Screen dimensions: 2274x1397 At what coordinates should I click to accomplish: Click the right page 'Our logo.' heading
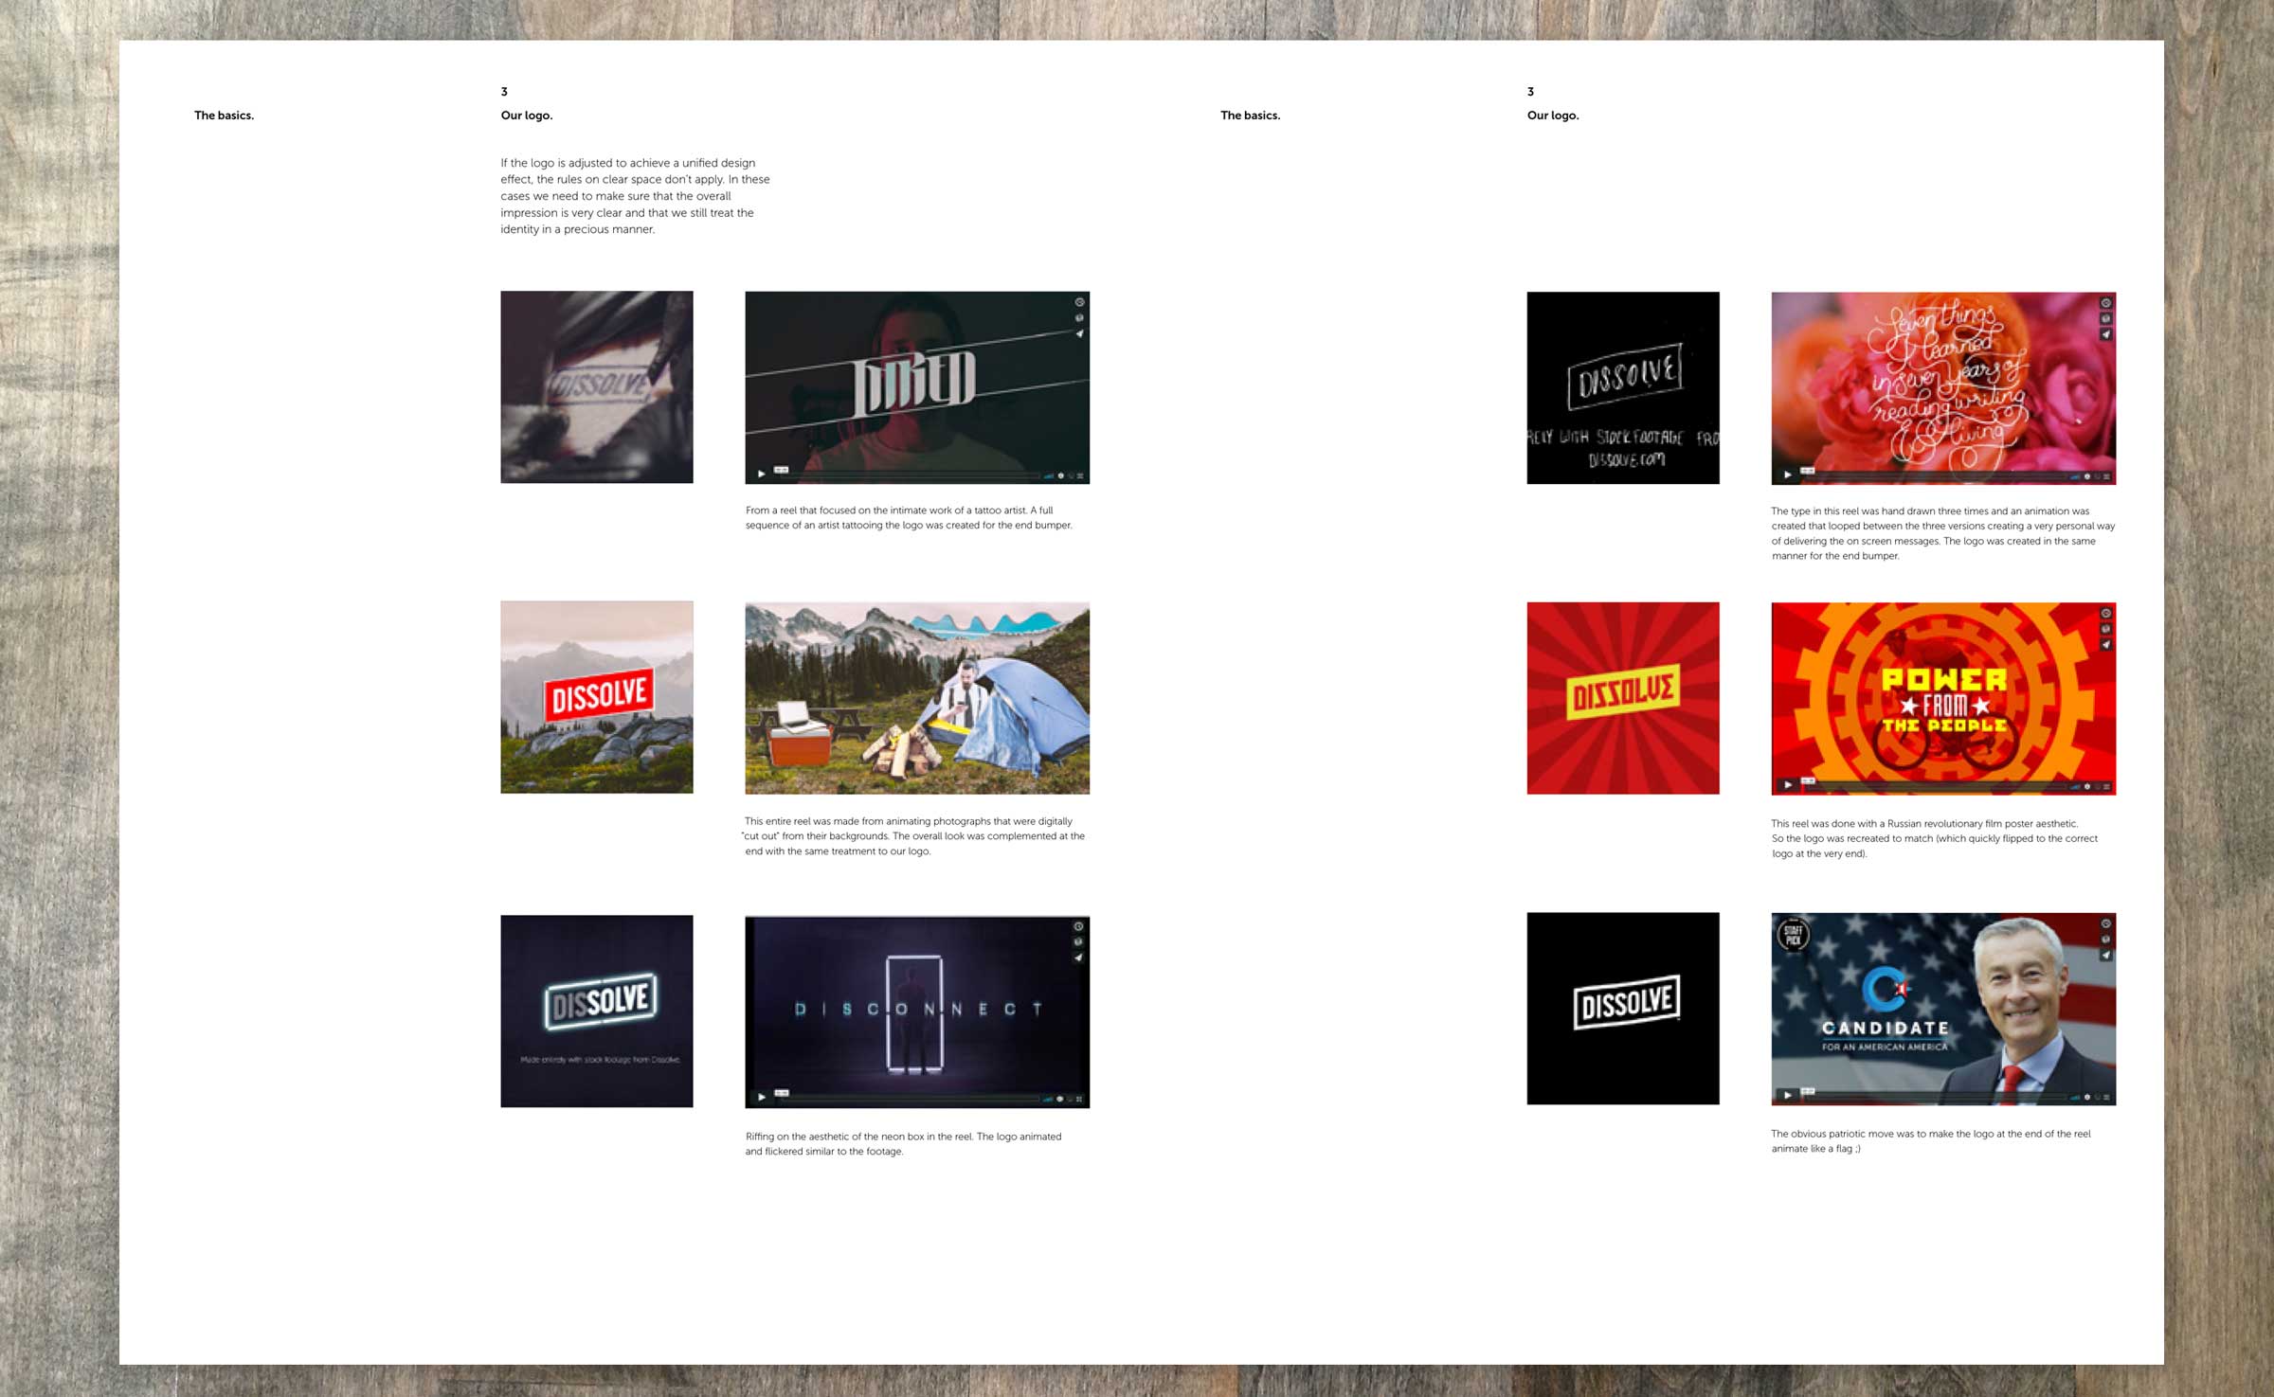[x=1553, y=116]
